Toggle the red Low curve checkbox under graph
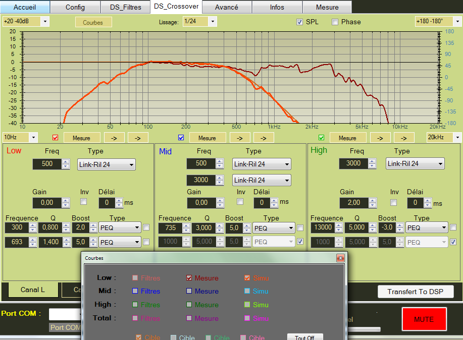This screenshot has height=340, width=463. click(56, 138)
